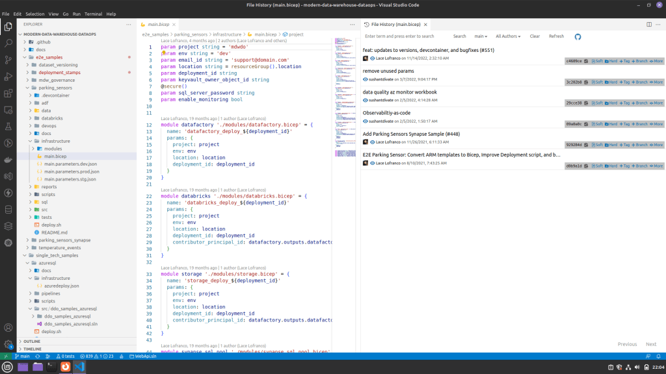
Task: Click the Refresh button in File History
Action: coord(556,36)
